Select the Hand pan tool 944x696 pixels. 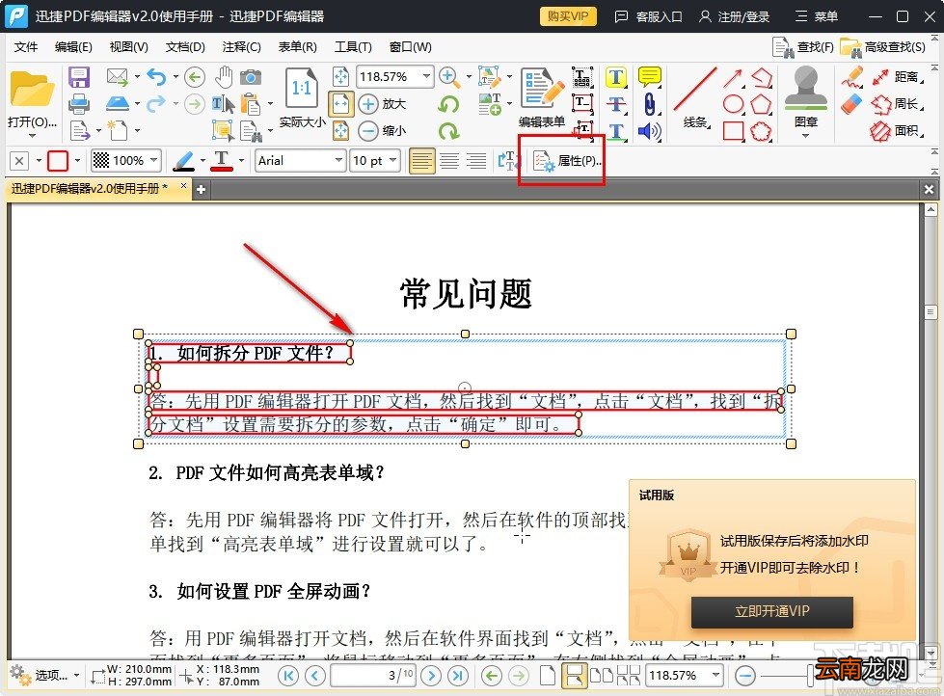pyautogui.click(x=224, y=77)
